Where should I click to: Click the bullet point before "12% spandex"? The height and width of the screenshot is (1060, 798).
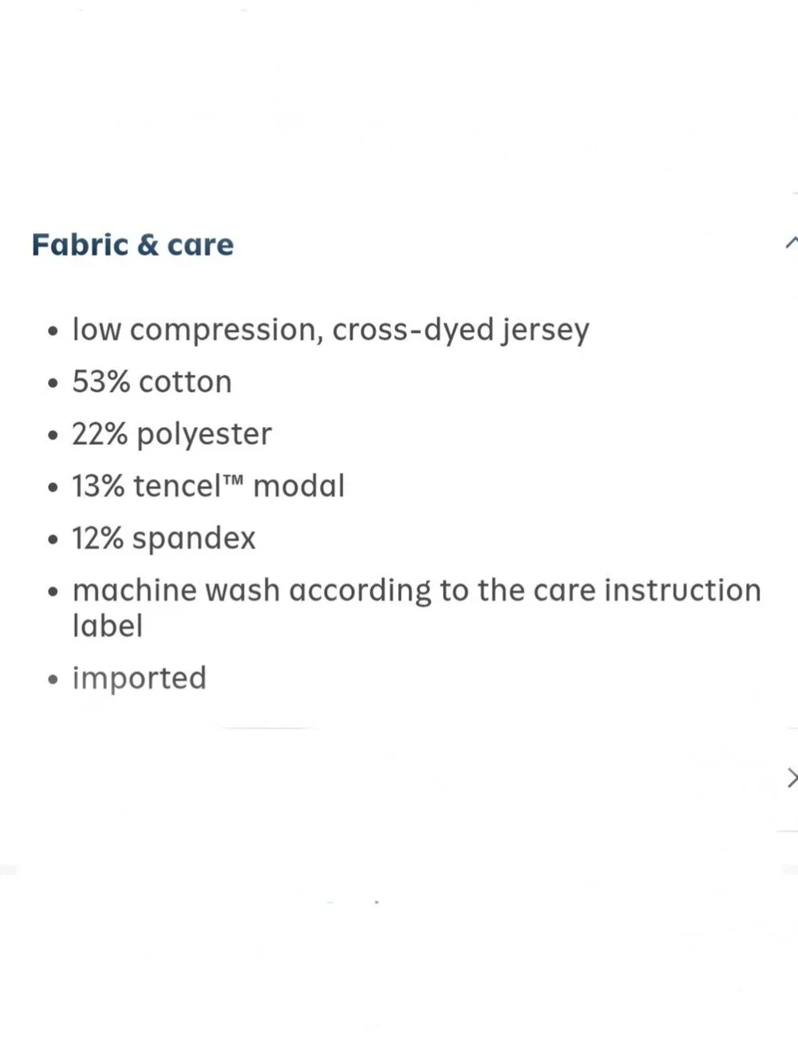[x=53, y=540]
